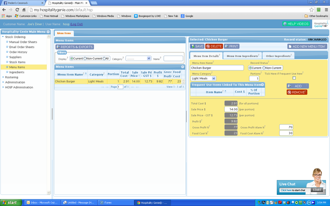Switch to Other Ingredients tab
This screenshot has width=330, height=206.
[278, 56]
